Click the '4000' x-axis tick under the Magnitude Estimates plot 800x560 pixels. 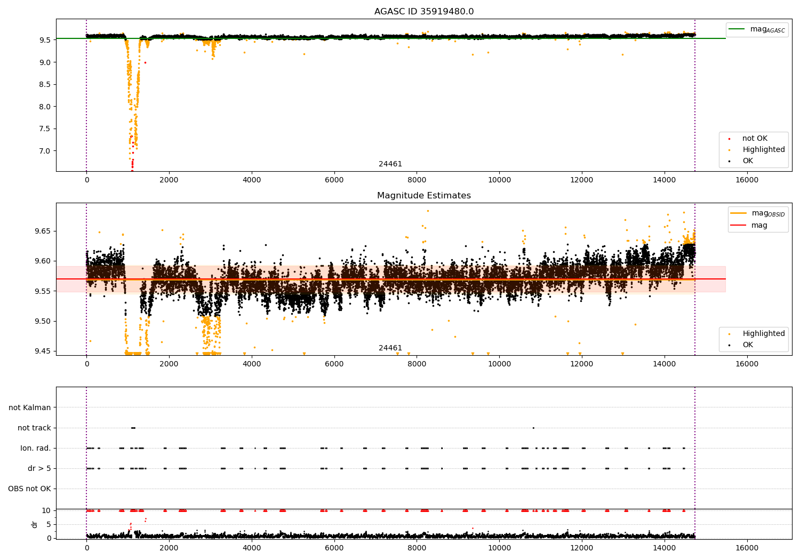click(x=252, y=364)
